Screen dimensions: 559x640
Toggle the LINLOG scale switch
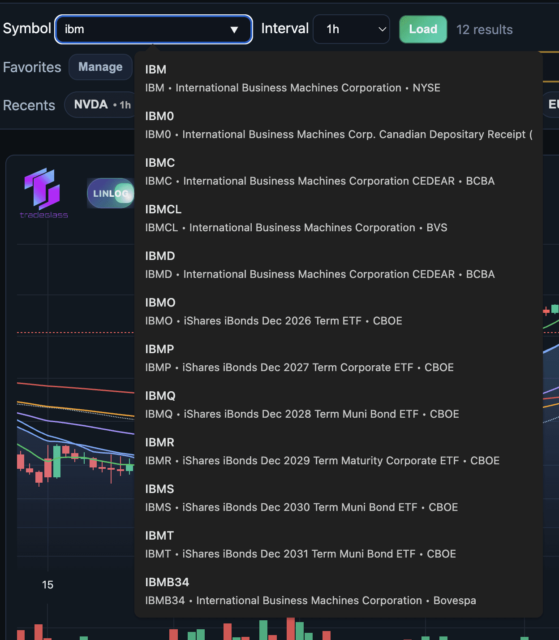pos(111,193)
